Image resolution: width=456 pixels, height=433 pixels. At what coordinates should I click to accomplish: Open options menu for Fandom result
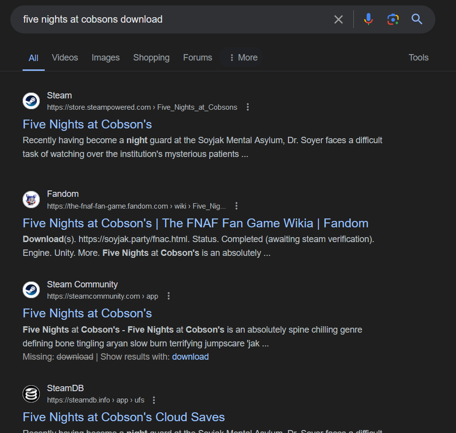click(x=236, y=206)
